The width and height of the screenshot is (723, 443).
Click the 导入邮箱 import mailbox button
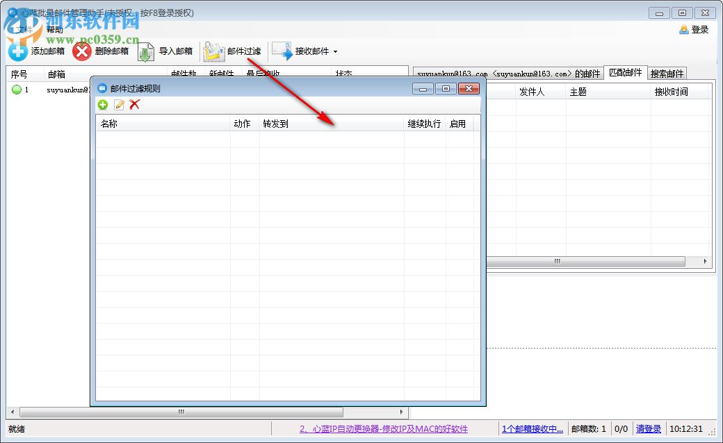[165, 51]
